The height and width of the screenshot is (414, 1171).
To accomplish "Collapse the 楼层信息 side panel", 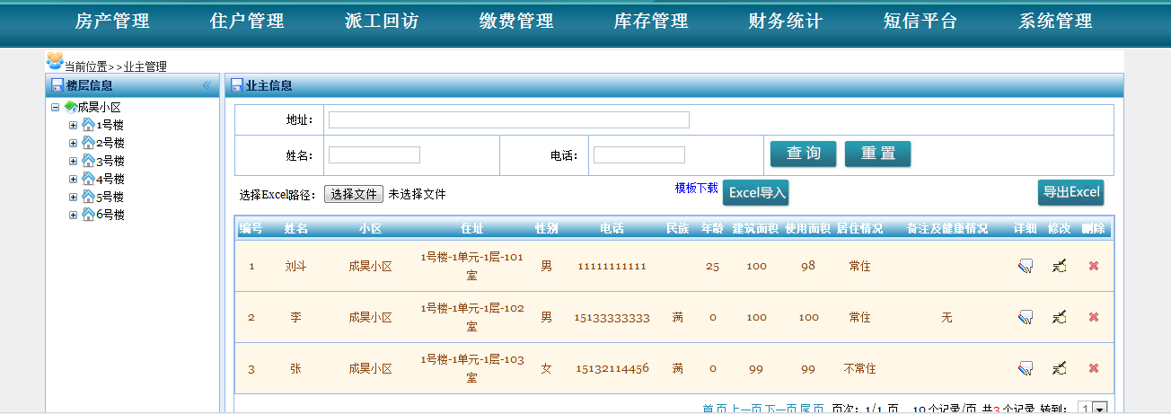I will click(x=207, y=85).
